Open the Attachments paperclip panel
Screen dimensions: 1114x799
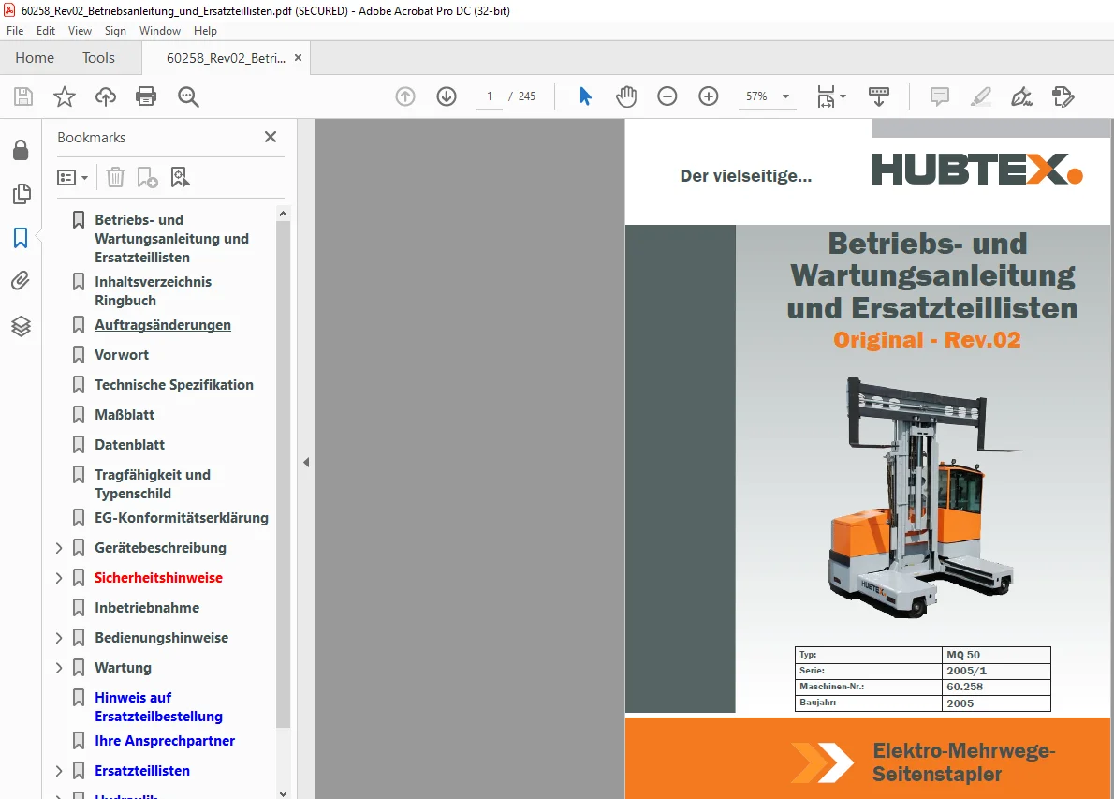click(21, 281)
